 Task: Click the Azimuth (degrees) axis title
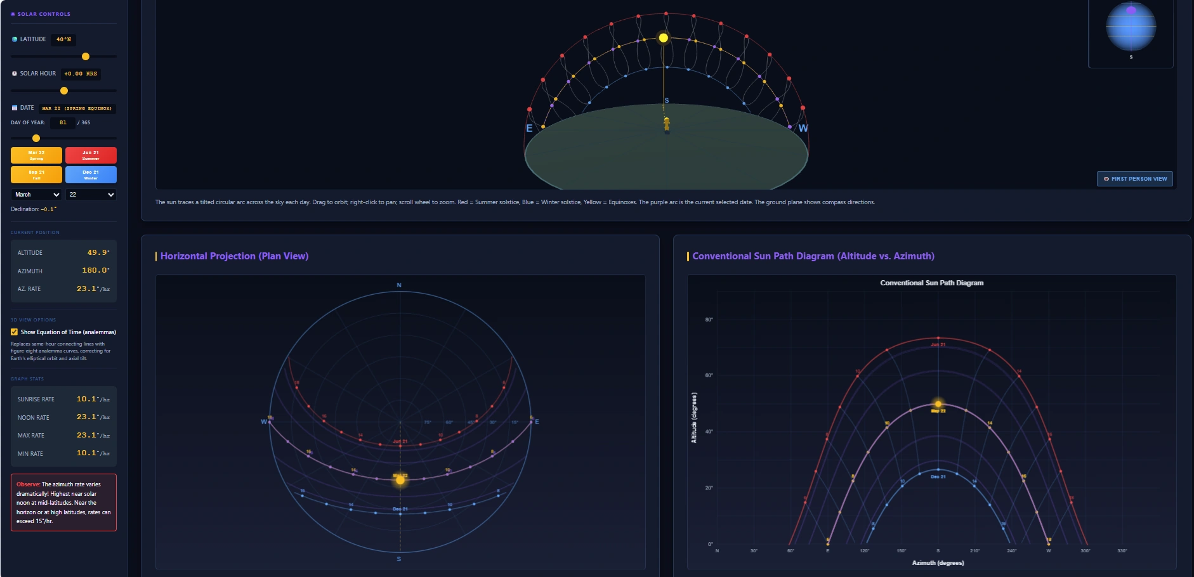(x=938, y=563)
